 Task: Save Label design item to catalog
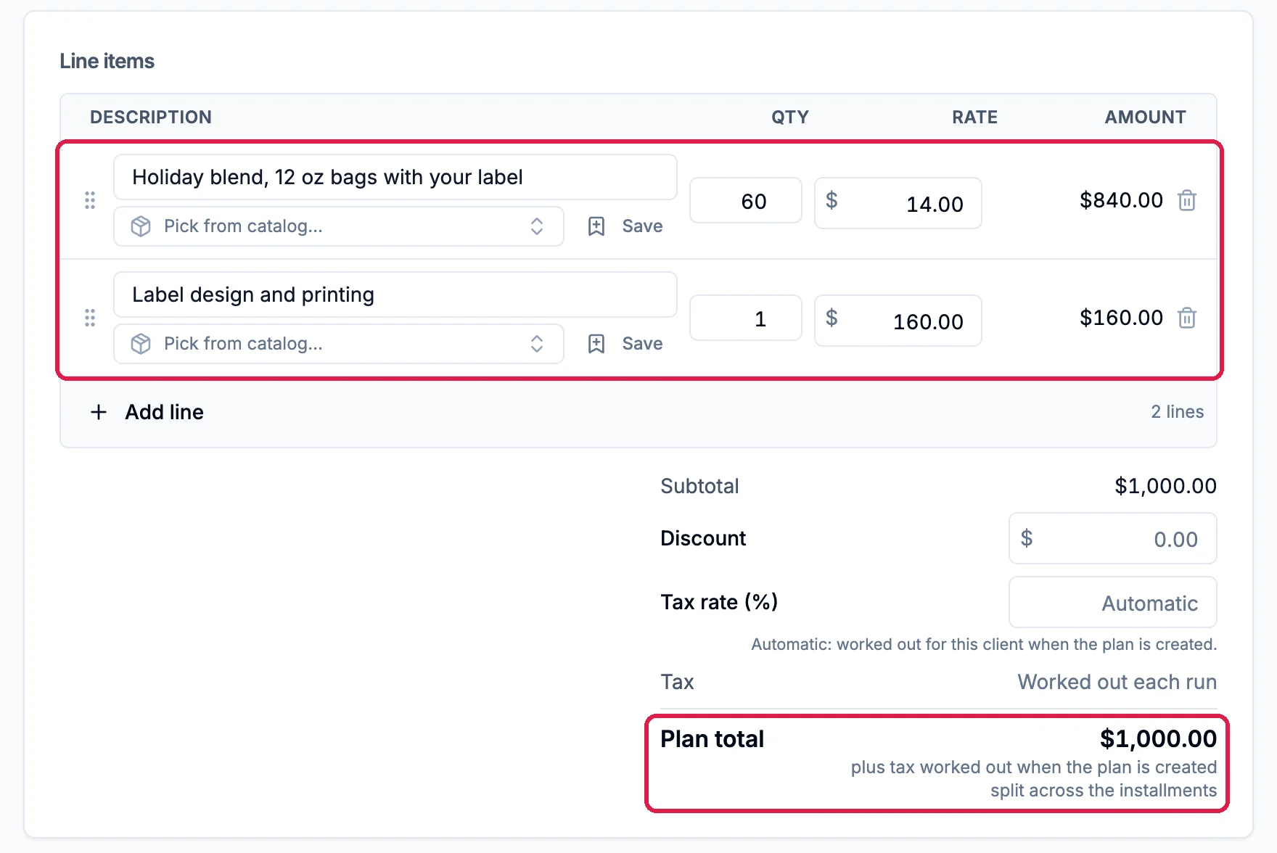pyautogui.click(x=625, y=344)
